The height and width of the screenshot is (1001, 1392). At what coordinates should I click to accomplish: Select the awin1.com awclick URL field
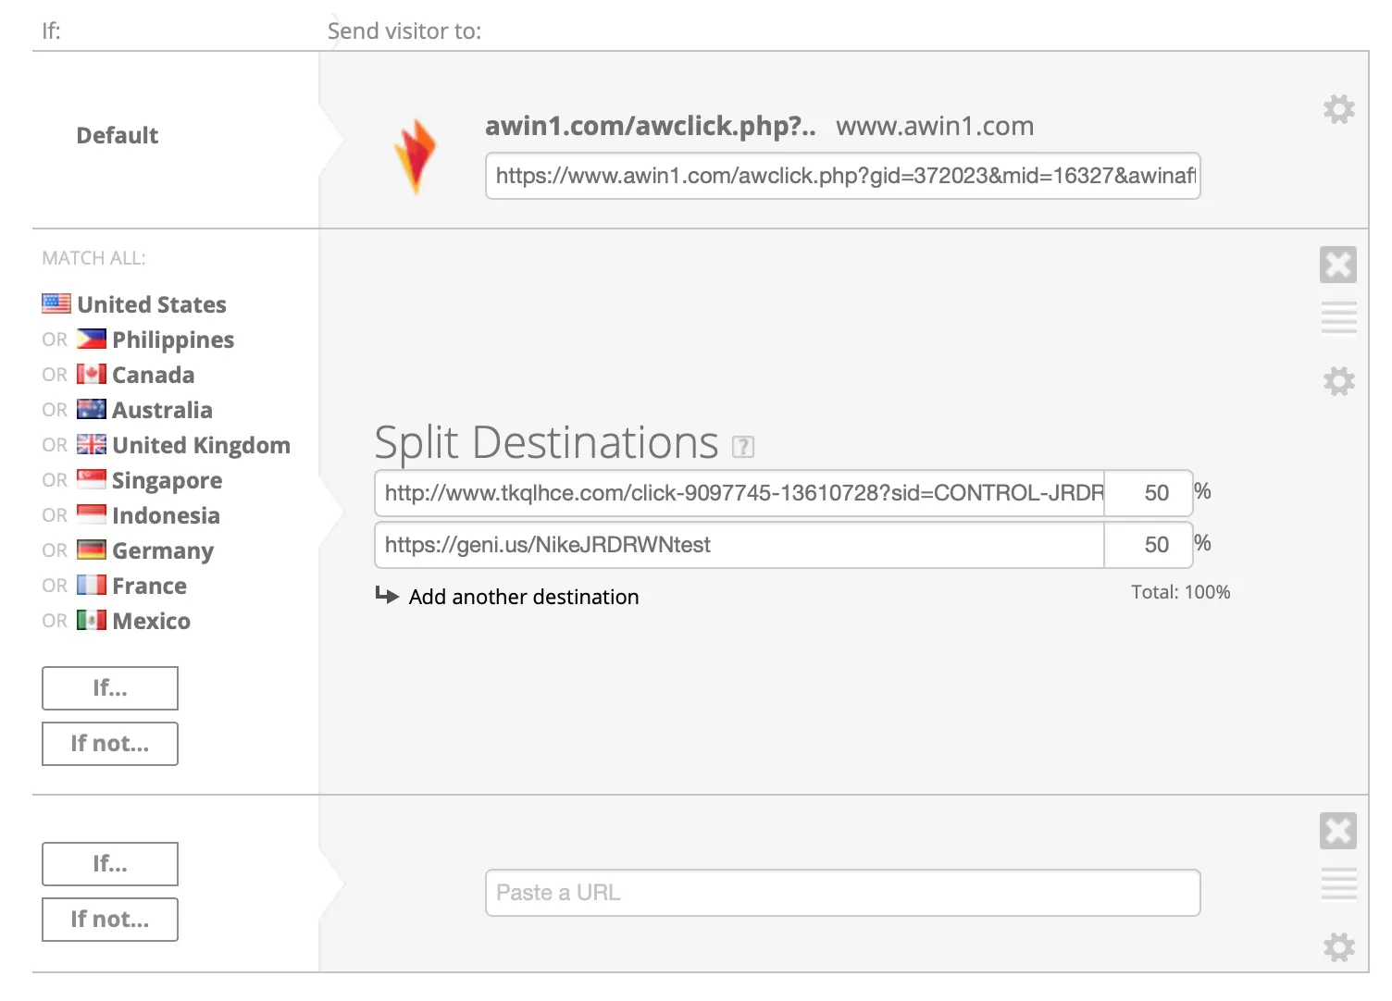(x=842, y=176)
